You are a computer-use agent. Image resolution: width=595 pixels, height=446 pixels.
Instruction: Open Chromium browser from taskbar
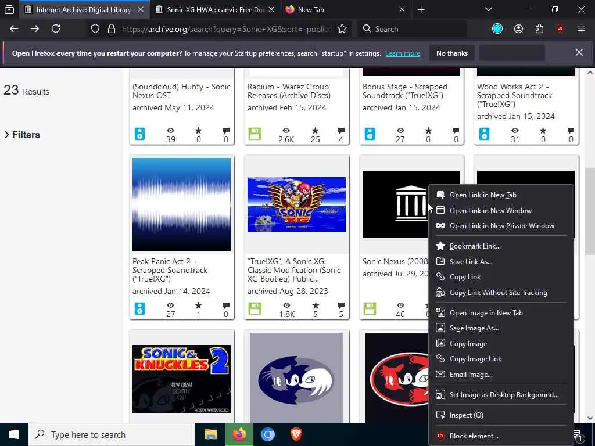(x=267, y=434)
